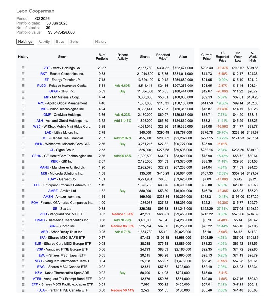
Task: Go to the History tab
Action: point(101,42)
